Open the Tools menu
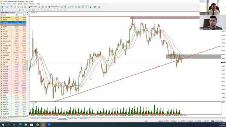 tap(26, 4)
